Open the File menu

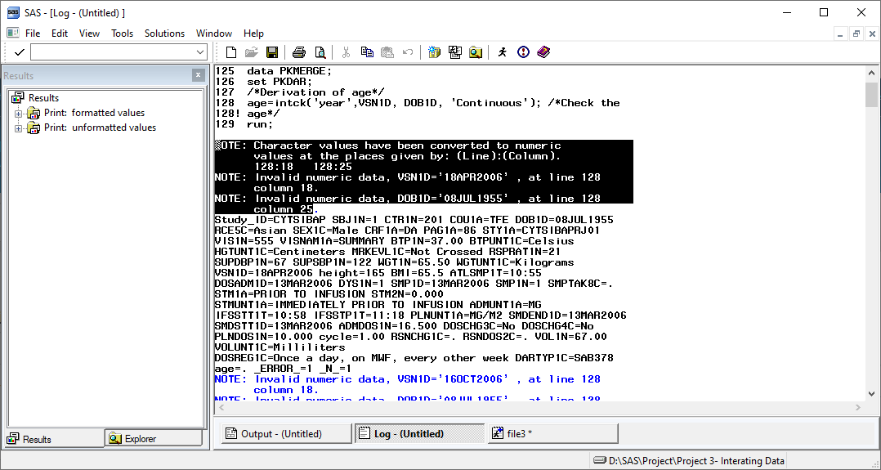tap(33, 34)
